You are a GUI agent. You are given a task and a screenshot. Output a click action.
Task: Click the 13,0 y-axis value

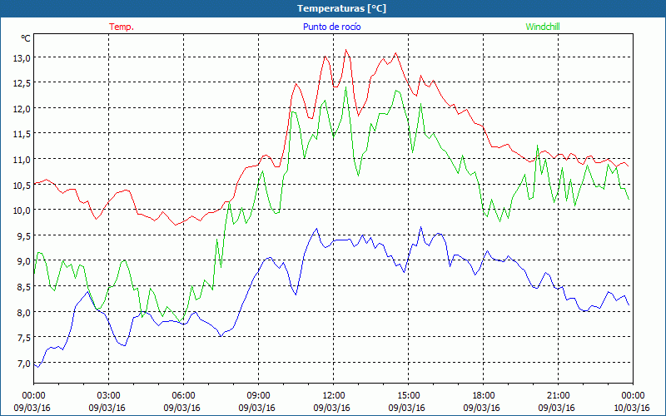22,57
